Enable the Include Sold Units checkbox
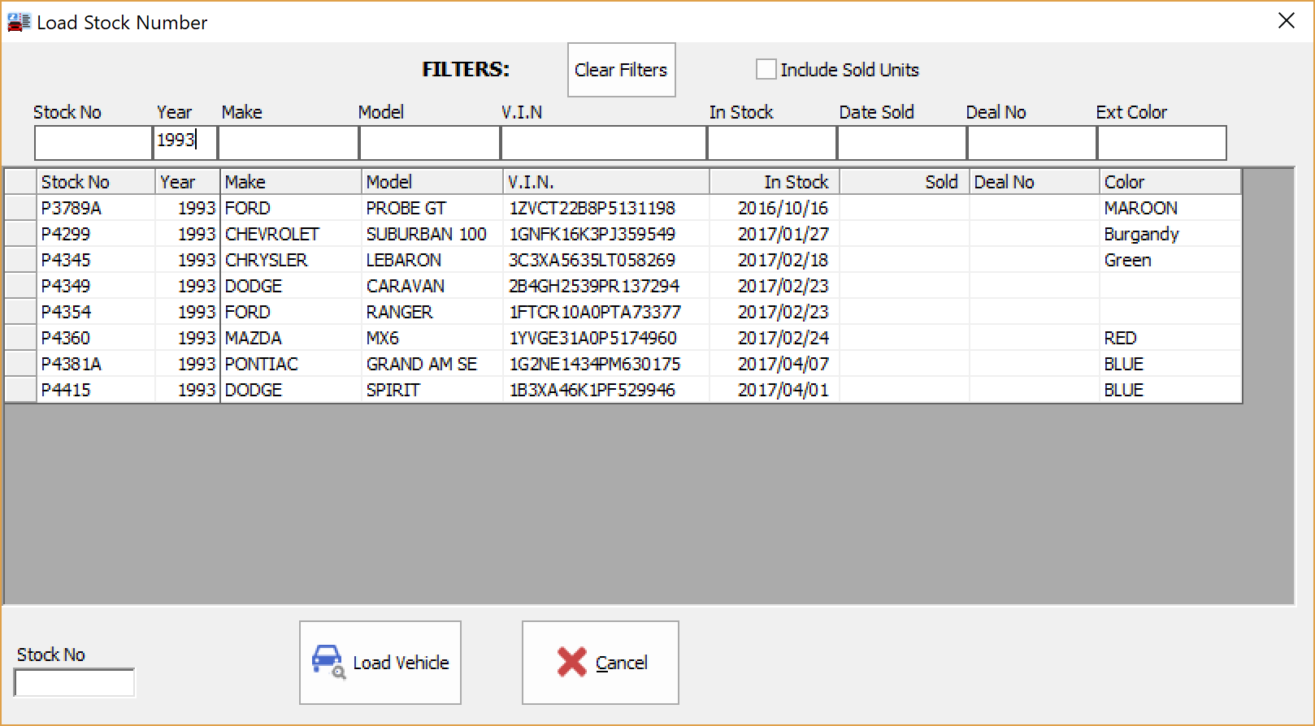Screen dimensions: 1315x726 pyautogui.click(x=766, y=70)
